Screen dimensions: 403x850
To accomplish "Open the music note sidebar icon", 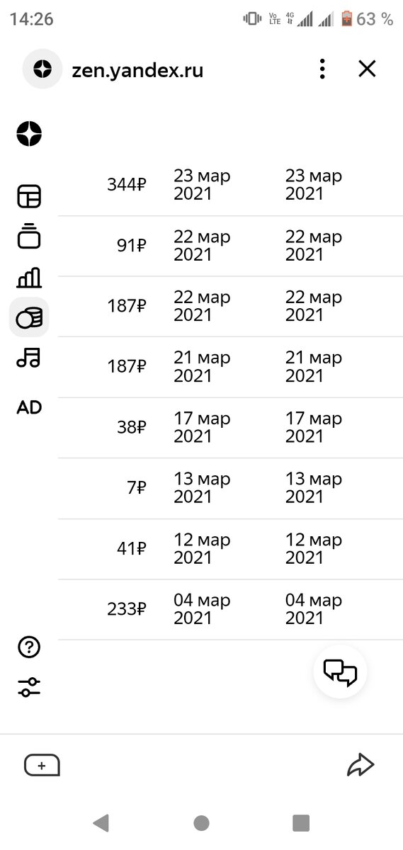I will 29,356.
